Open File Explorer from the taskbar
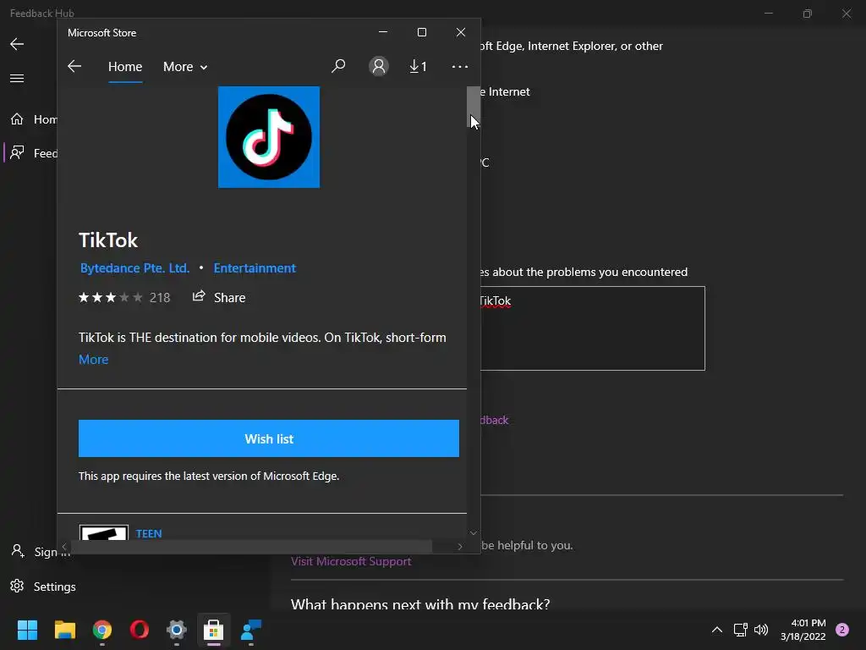Image resolution: width=866 pixels, height=650 pixels. click(x=64, y=630)
